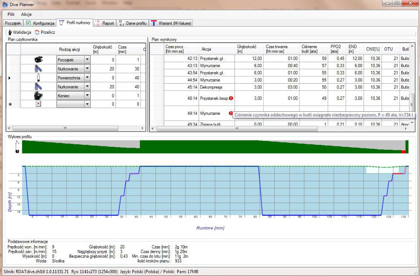The height and width of the screenshot is (276, 420).
Task: Switch to the Wariant (M-Values) tab
Action: [x=171, y=23]
